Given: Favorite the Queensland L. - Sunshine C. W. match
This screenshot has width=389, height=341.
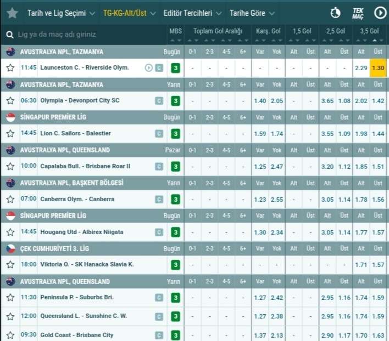Looking at the screenshot, I should pos(10,316).
